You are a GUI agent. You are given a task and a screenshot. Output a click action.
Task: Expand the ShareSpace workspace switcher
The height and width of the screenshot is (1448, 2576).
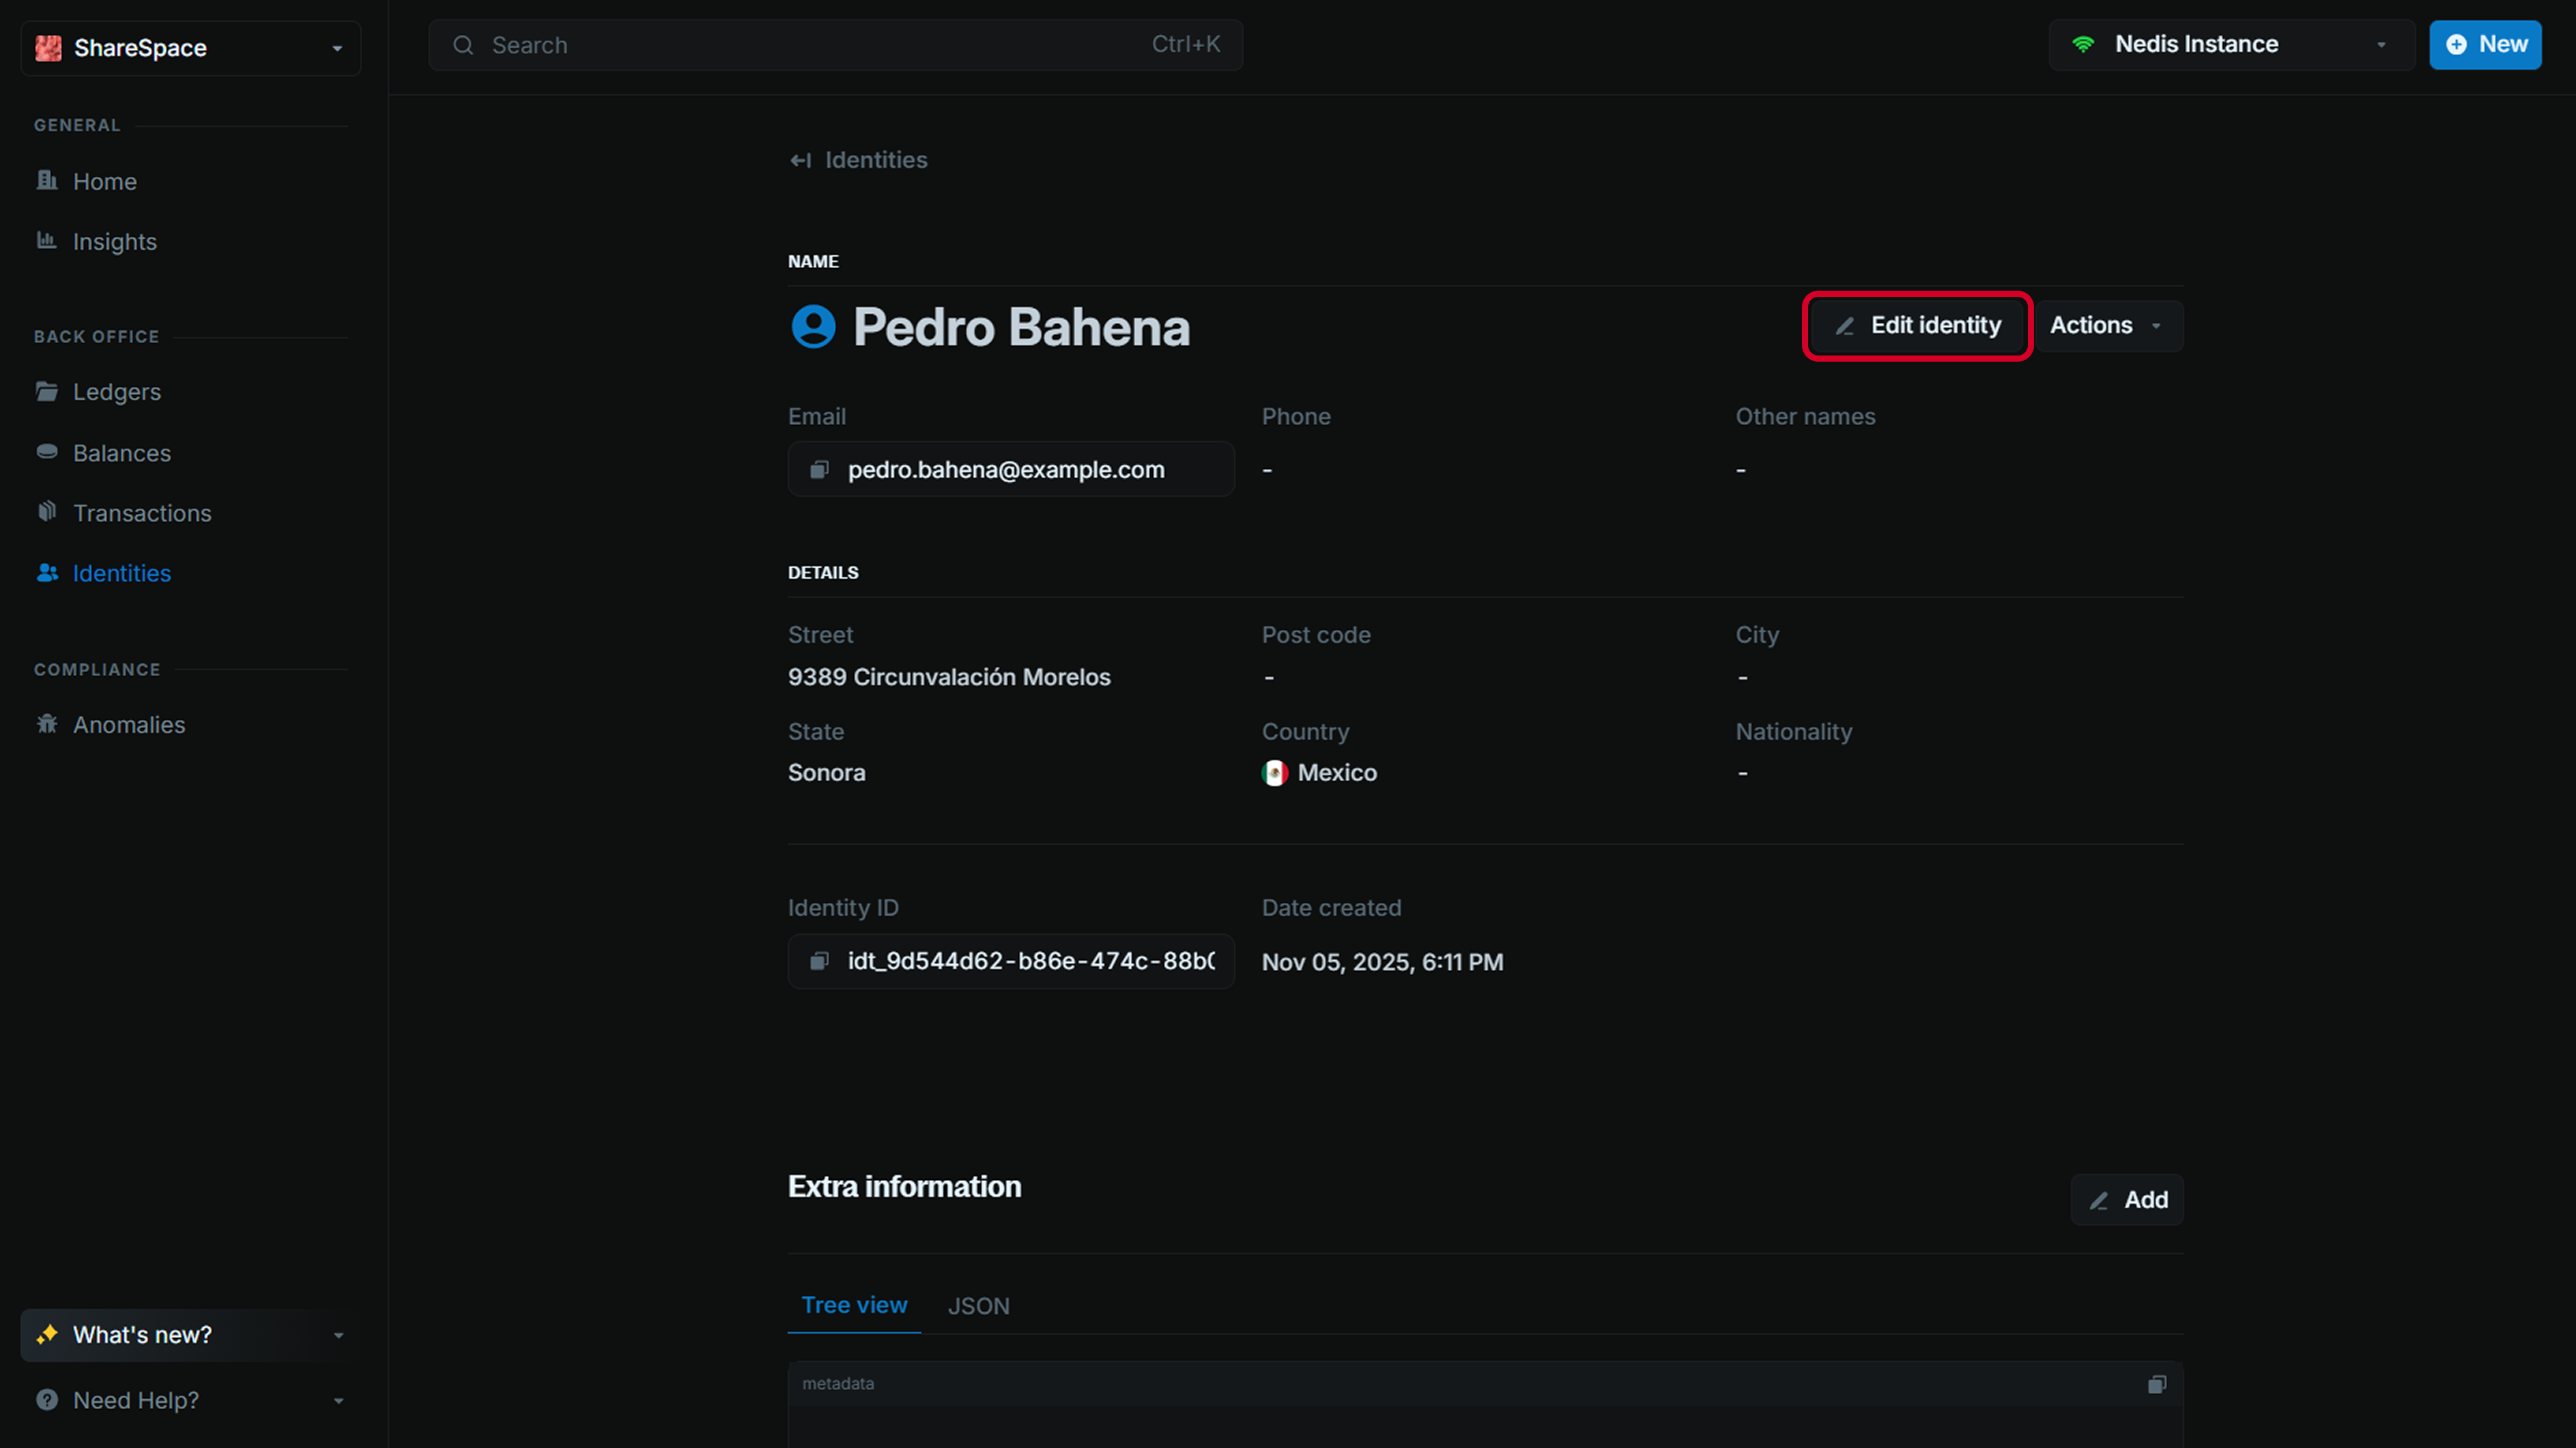337,47
